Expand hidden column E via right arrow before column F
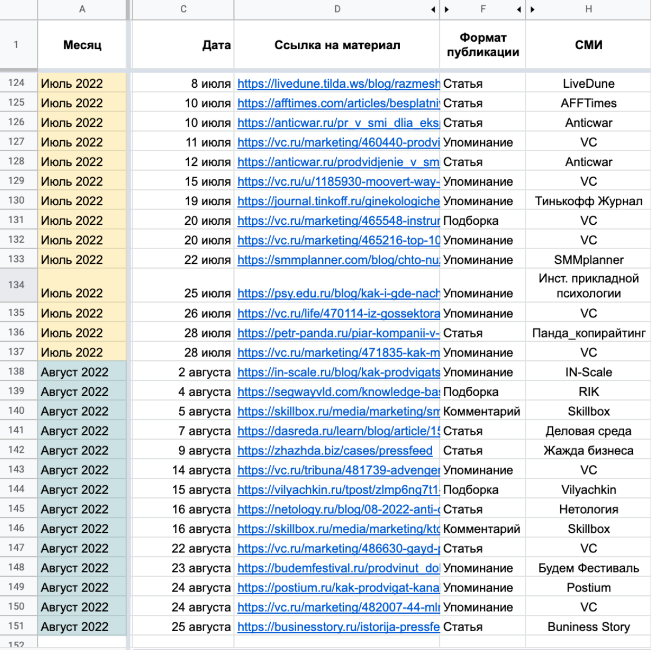 tap(447, 9)
